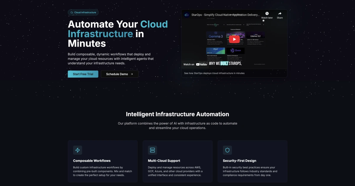Select the Composable Workflows card heading
Image resolution: width=355 pixels, height=186 pixels.
92,161
